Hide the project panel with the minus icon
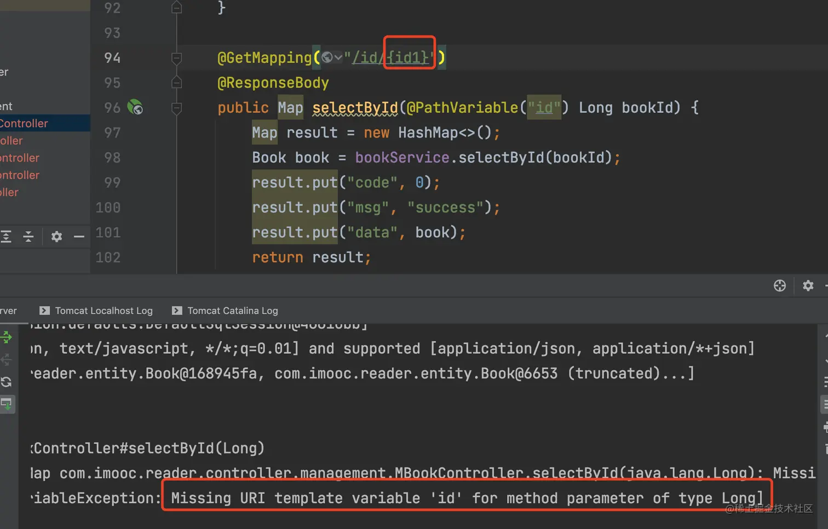Screen dimensions: 828x529 [79, 237]
